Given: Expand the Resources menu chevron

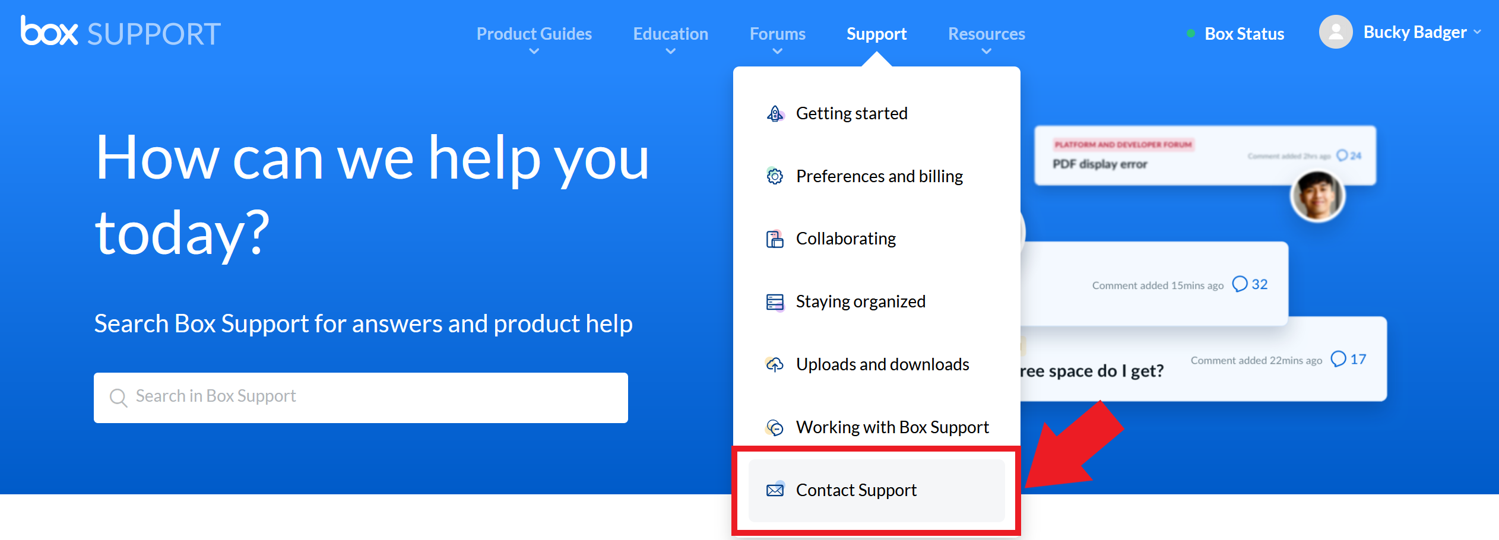Looking at the screenshot, I should coord(987,52).
